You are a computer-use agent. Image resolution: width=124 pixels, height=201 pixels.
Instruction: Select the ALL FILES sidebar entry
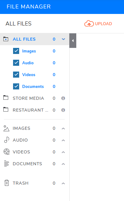click(x=24, y=39)
